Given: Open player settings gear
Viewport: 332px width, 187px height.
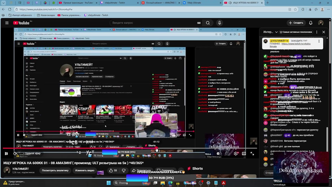Looking at the screenshot, I should click(x=236, y=153).
